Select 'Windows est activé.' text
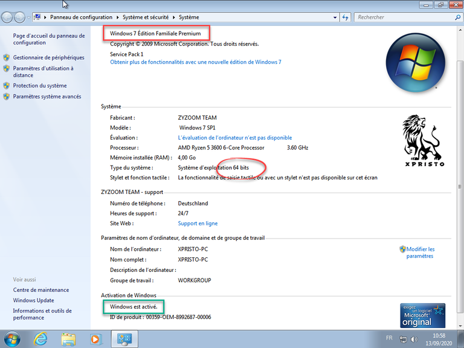Viewport: 464px width, 348px height. point(134,307)
